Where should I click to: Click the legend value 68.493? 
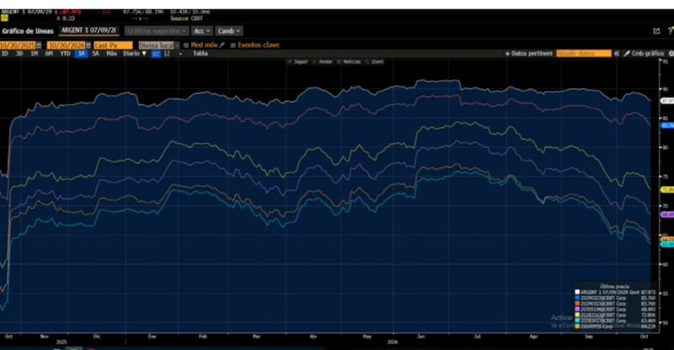point(648,310)
